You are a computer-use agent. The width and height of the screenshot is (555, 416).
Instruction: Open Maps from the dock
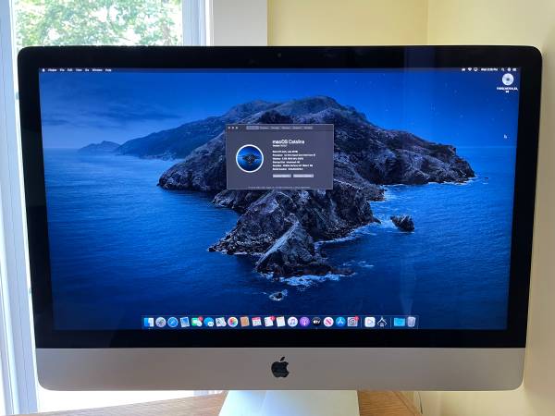pyautogui.click(x=220, y=322)
